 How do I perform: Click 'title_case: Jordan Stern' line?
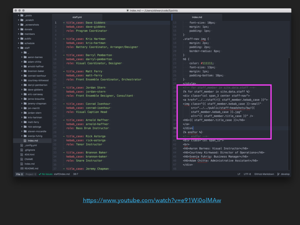(86, 87)
